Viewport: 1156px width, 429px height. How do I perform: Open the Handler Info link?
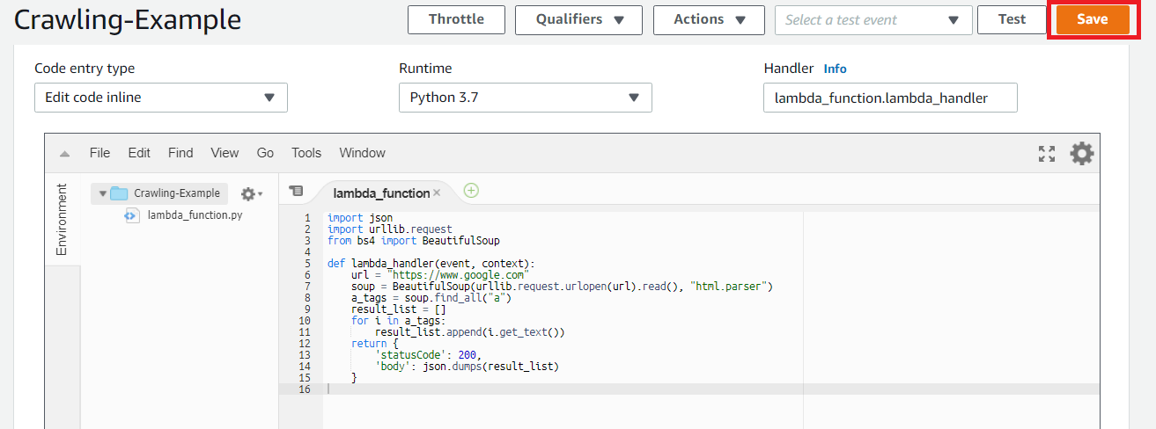click(835, 69)
